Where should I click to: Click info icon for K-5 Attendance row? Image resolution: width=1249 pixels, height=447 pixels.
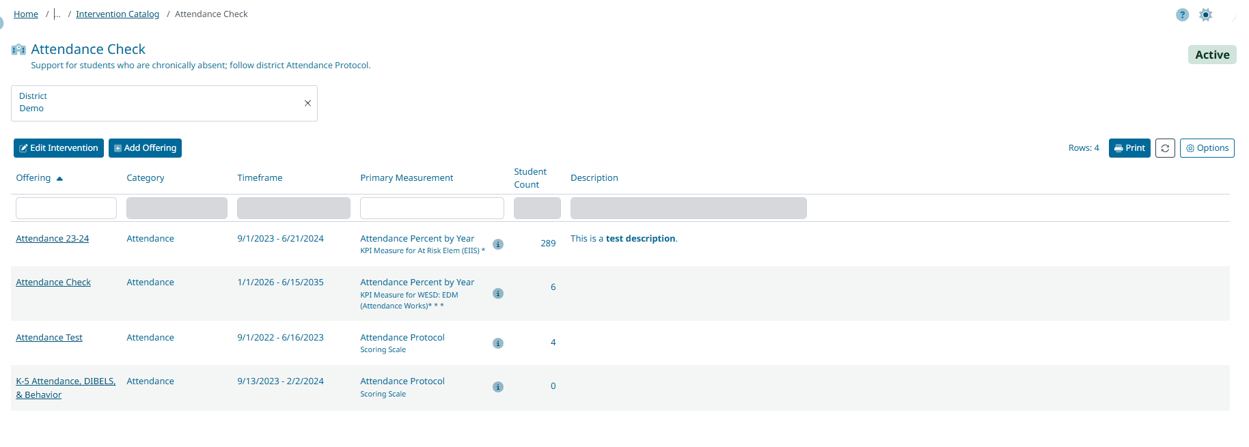498,387
